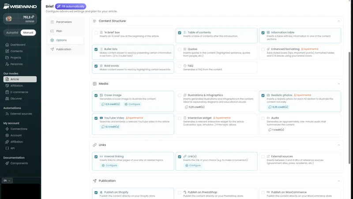The width and height of the screenshot is (353, 199).
Task: Uncheck Bold words option
Action: pos(96,66)
